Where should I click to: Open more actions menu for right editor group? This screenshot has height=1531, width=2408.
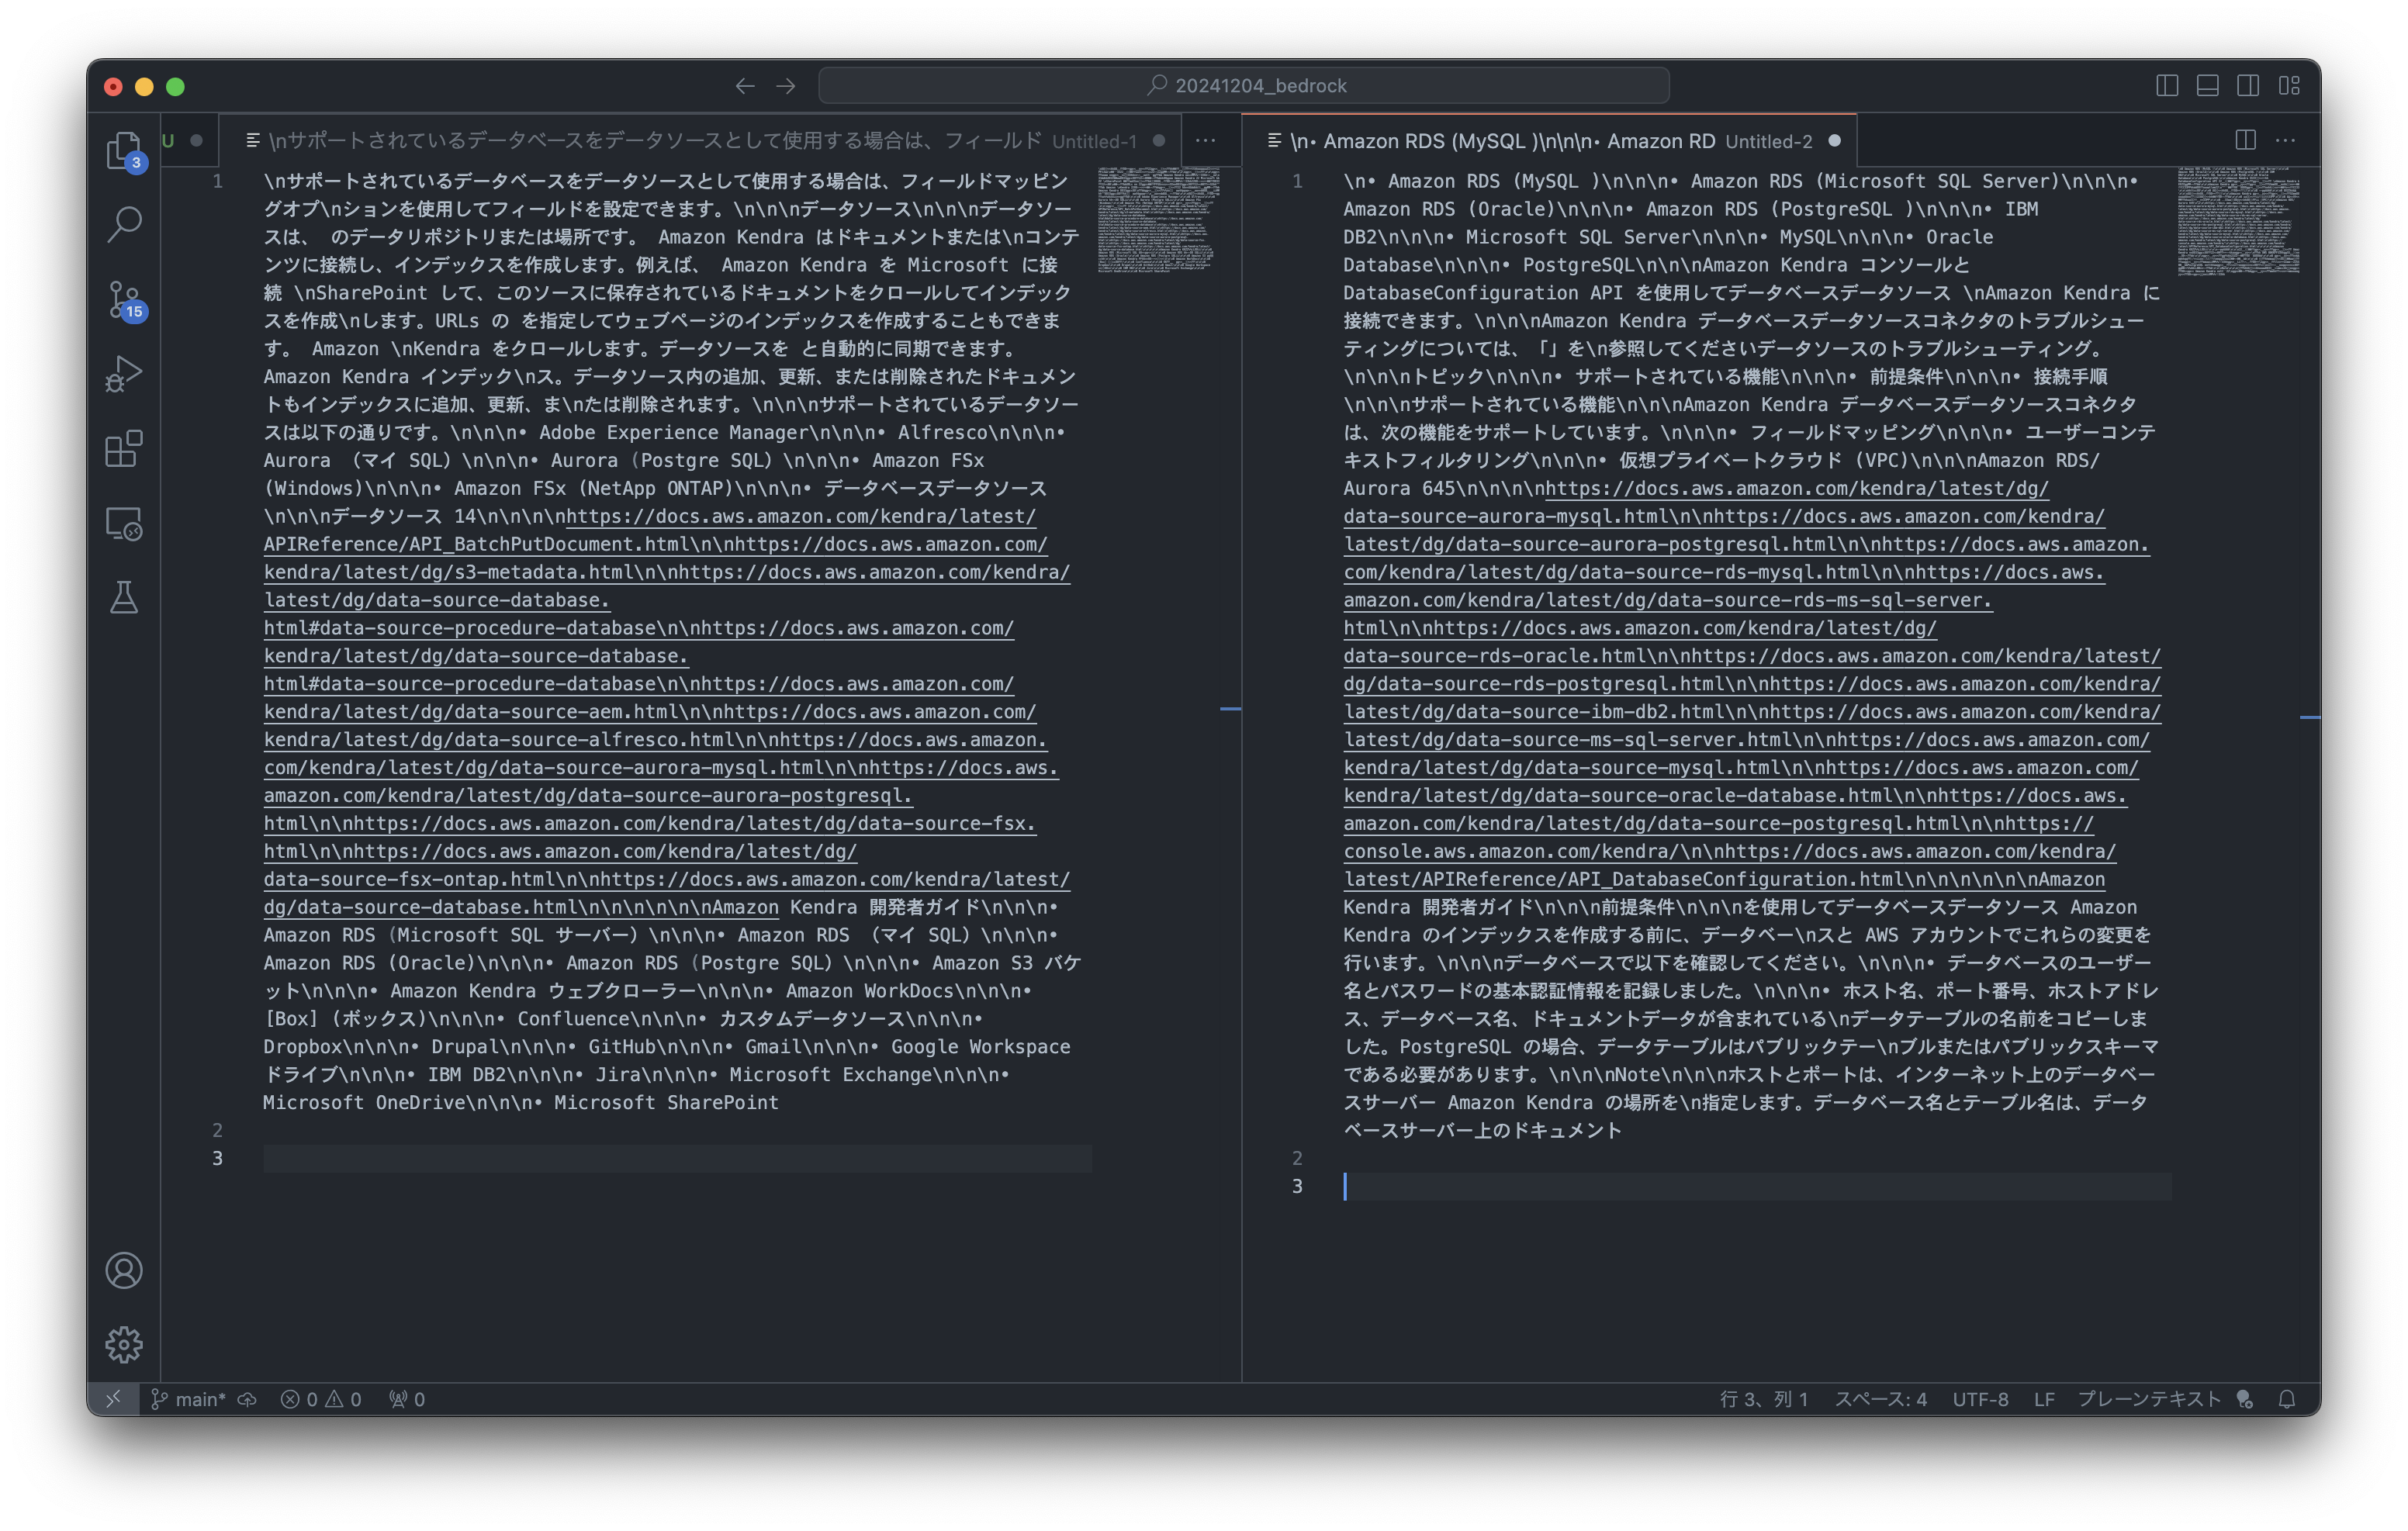(2285, 141)
